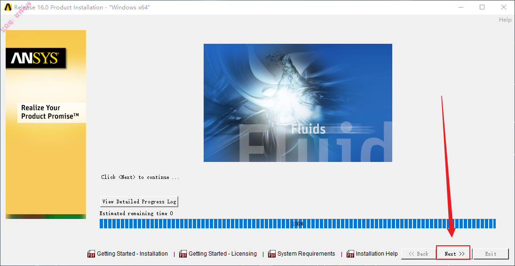Open Installation Help link text

pyautogui.click(x=377, y=253)
